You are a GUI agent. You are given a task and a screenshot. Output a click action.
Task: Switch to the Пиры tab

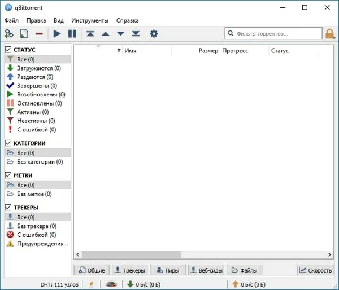[168, 270]
